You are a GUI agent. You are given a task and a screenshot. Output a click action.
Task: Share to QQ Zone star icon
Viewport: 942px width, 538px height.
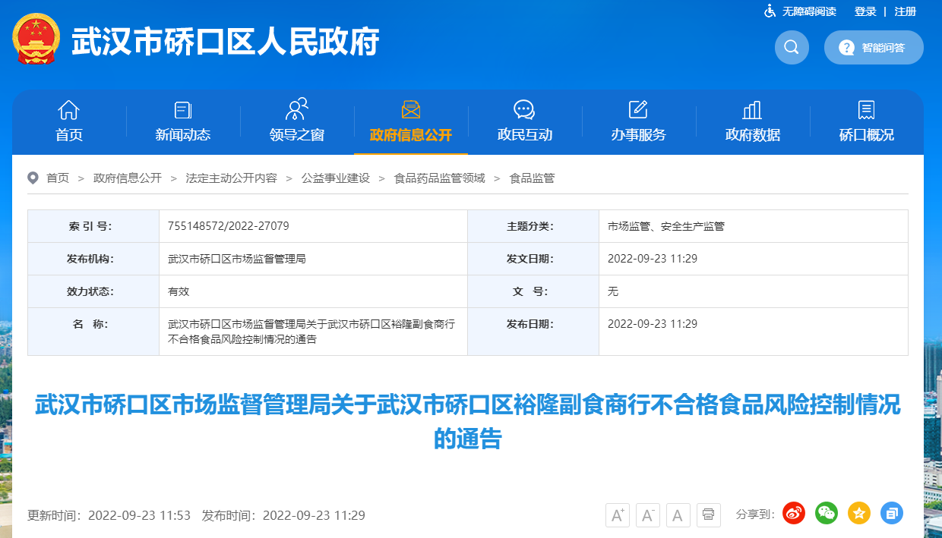point(859,514)
